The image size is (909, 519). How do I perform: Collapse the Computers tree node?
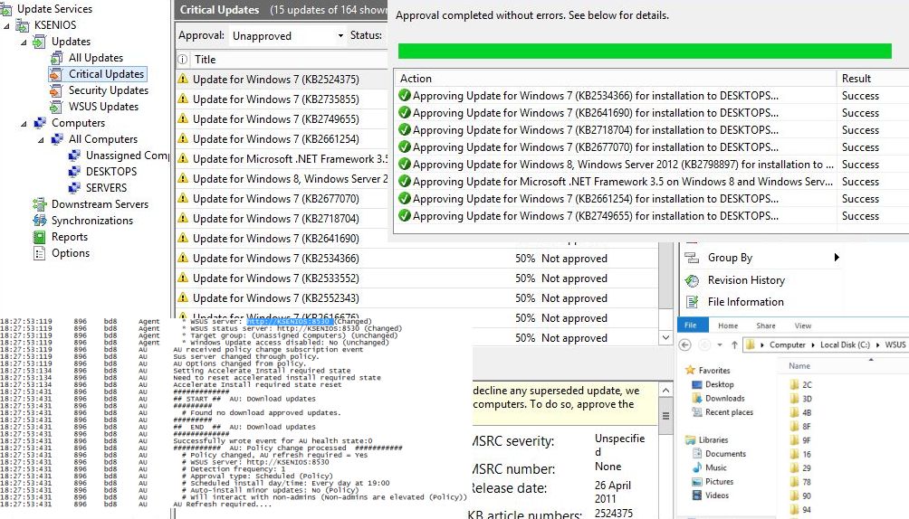tap(24, 123)
